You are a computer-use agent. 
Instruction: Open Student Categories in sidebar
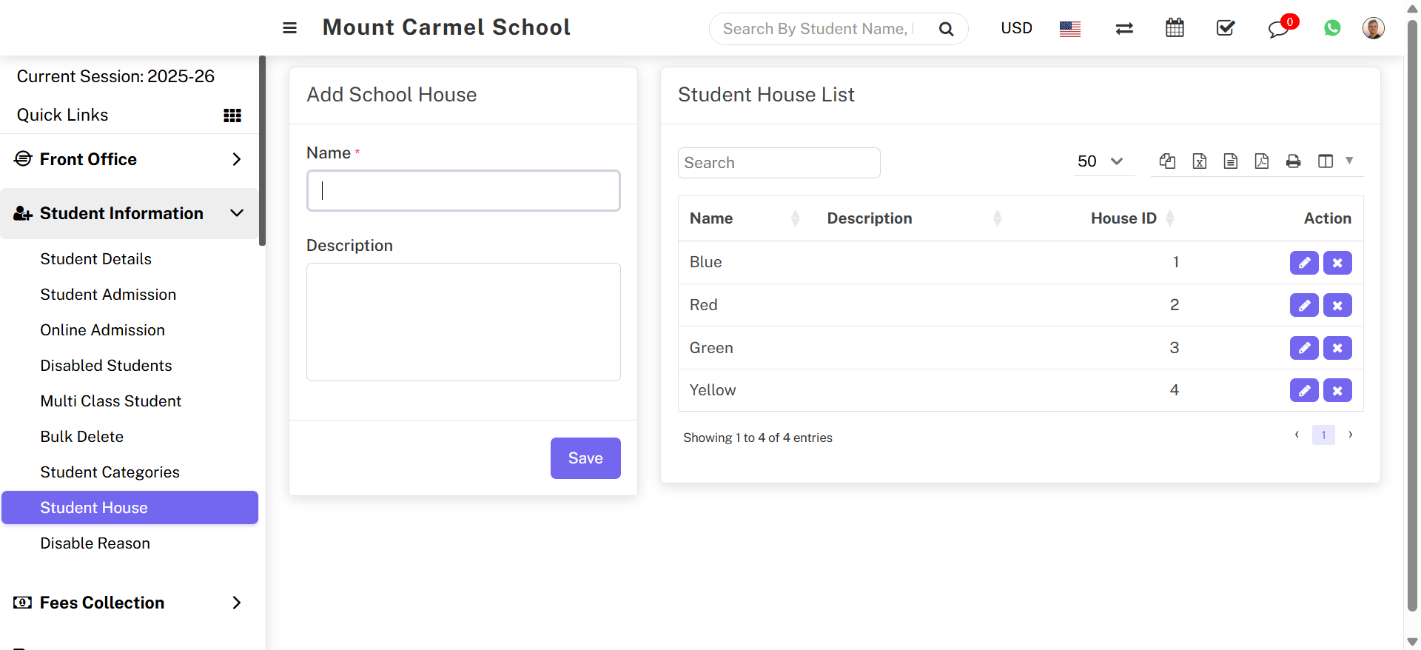[110, 472]
